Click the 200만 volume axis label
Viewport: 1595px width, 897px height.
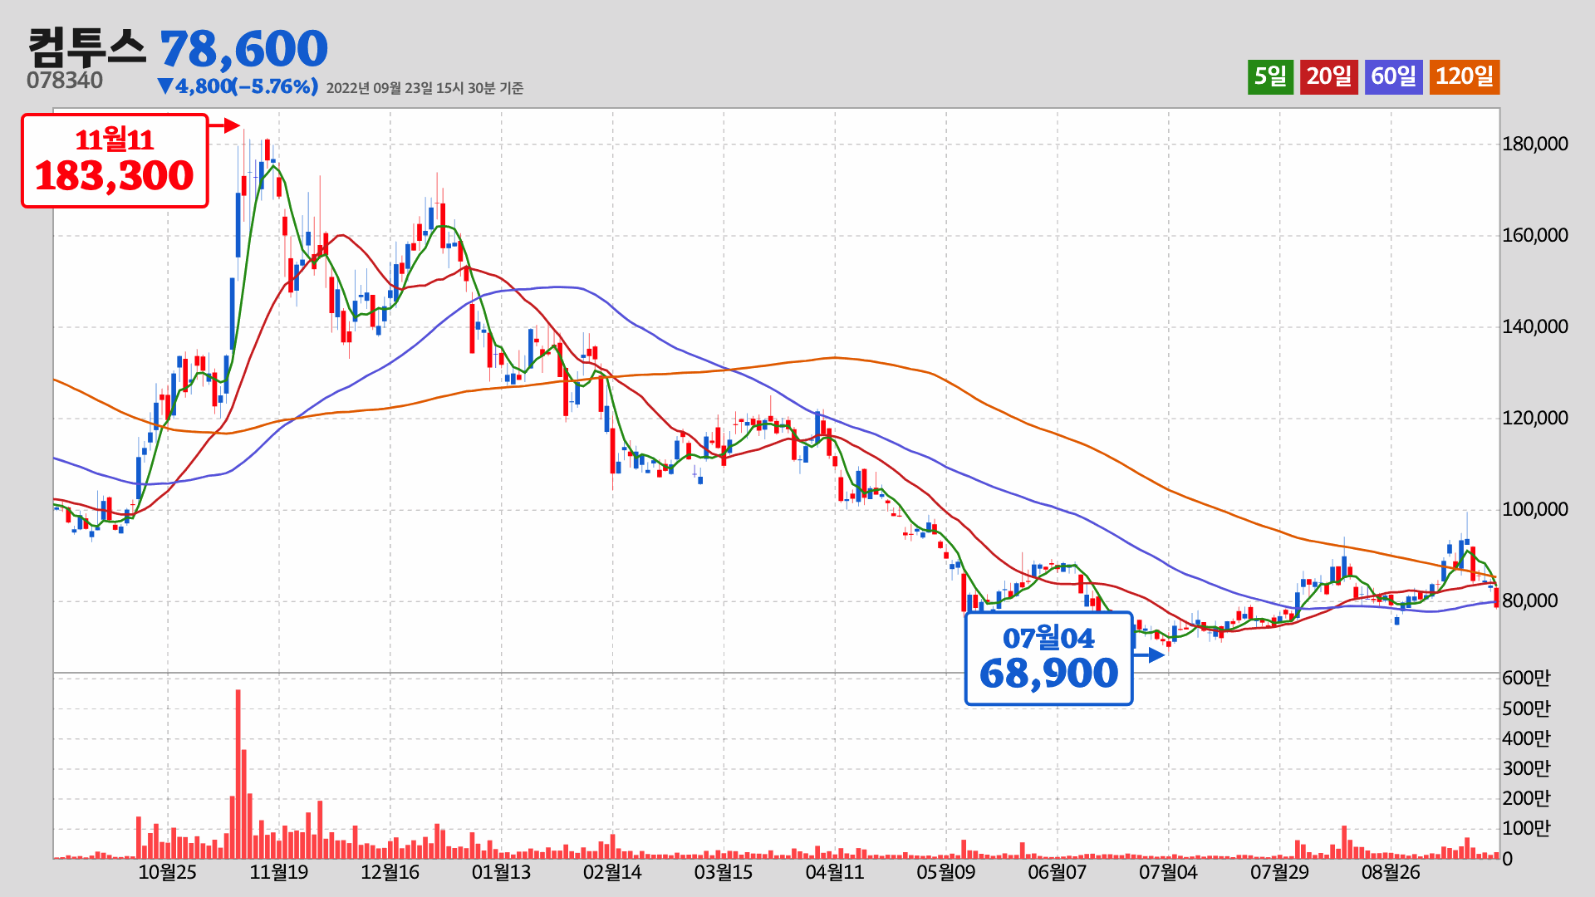tap(1526, 798)
